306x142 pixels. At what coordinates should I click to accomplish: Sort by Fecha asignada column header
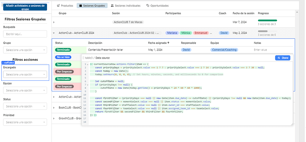(x=158, y=43)
